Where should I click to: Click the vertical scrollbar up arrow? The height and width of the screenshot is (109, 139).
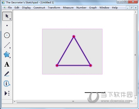pos(136,12)
